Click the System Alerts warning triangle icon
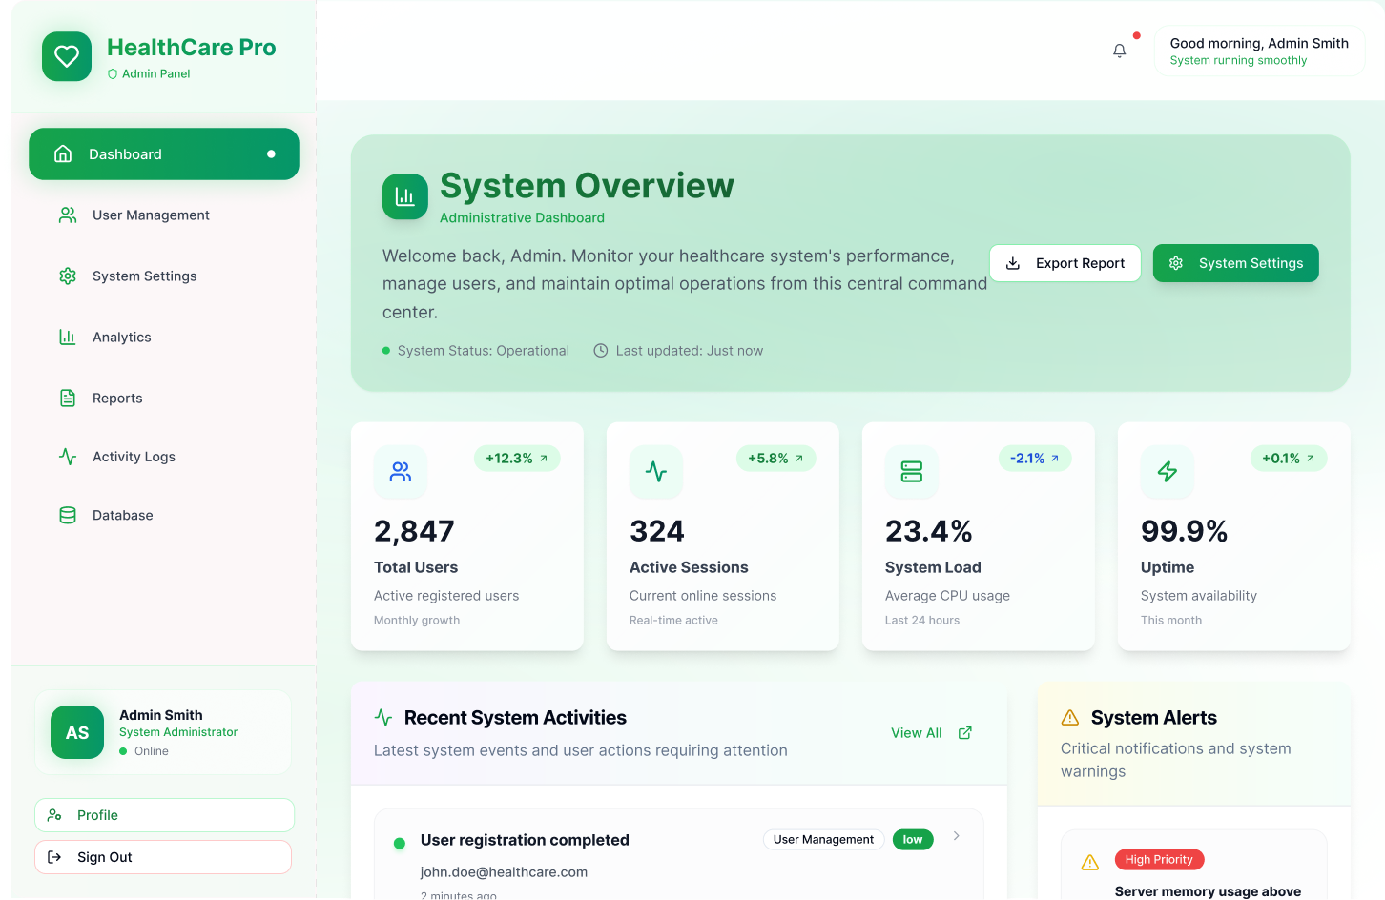Image resolution: width=1385 pixels, height=900 pixels. (1070, 718)
